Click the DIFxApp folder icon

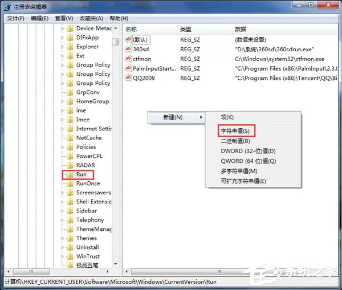(x=70, y=38)
